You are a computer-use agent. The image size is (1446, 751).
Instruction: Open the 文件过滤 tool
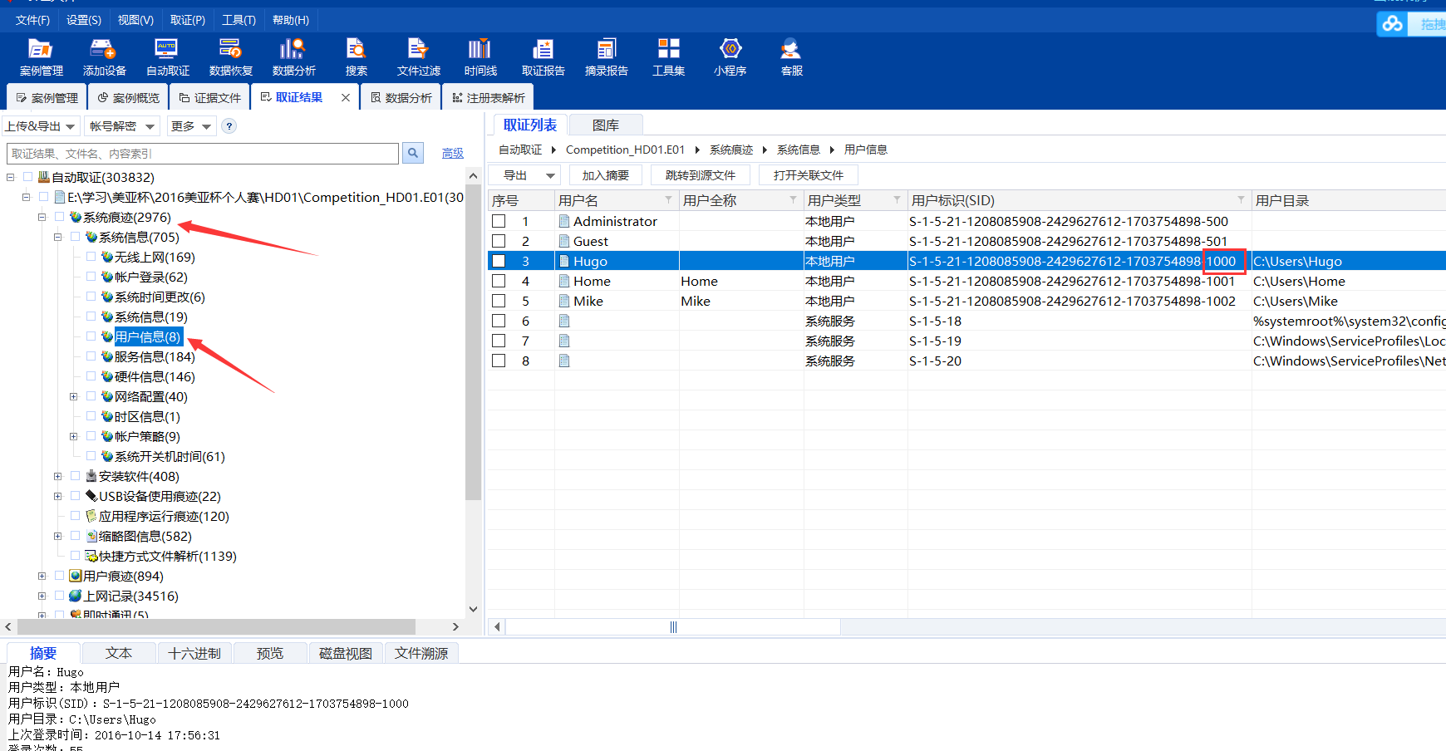[418, 57]
